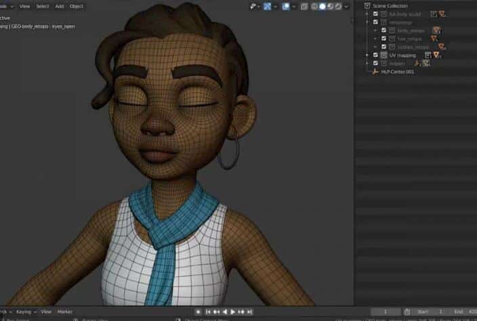Expand the UV mapping collection

[x=367, y=55]
